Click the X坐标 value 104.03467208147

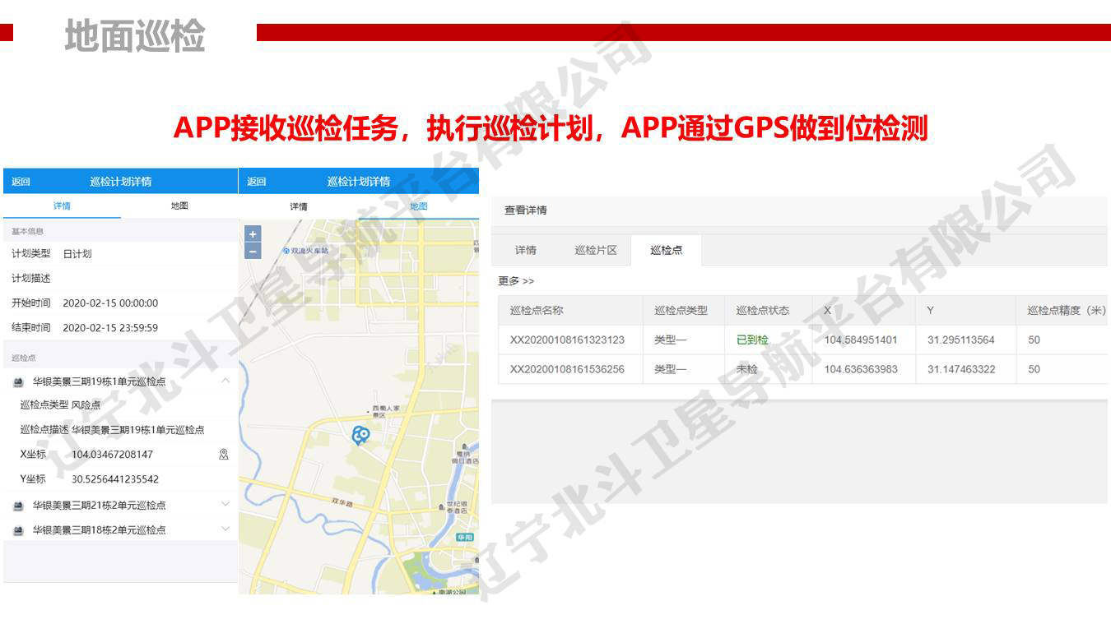coord(112,455)
